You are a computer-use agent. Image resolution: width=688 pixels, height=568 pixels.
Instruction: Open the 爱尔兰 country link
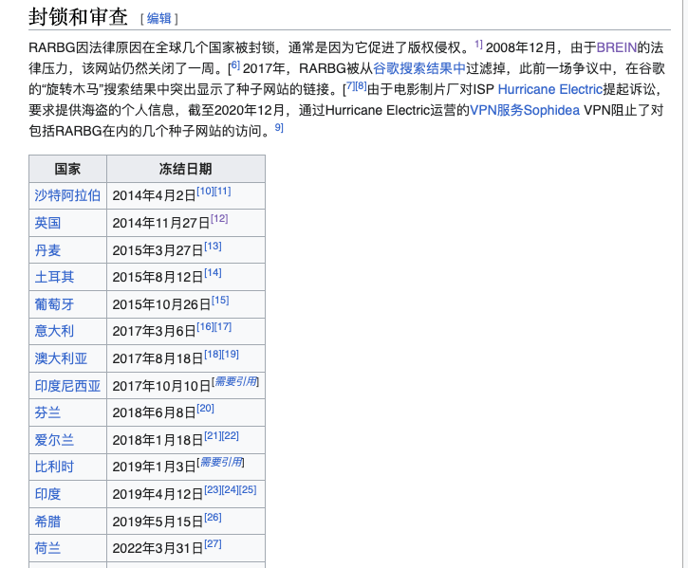[x=54, y=440]
